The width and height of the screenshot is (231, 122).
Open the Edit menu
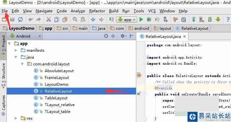[x=15, y=11]
